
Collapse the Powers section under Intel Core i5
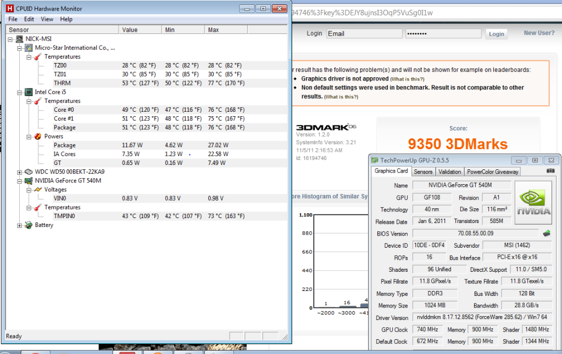coord(29,136)
